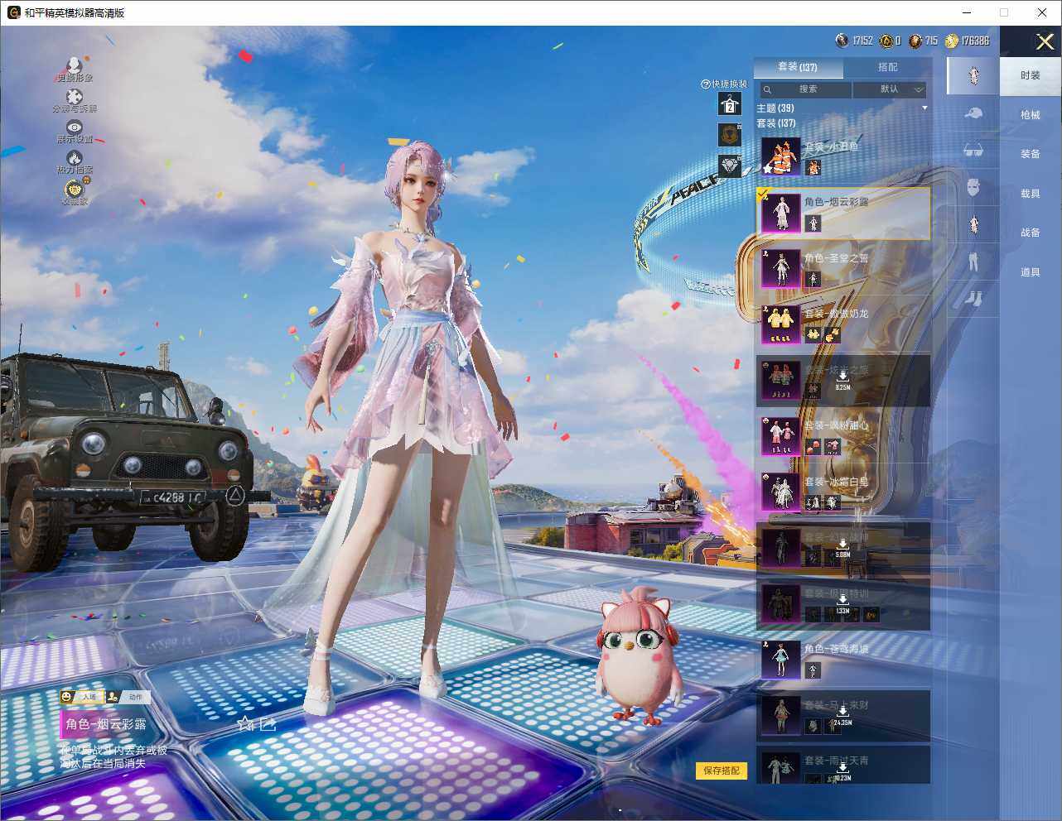Viewport: 1062px width, 821px height.
Task: Select the upper clothing category icon
Action: coord(973,224)
